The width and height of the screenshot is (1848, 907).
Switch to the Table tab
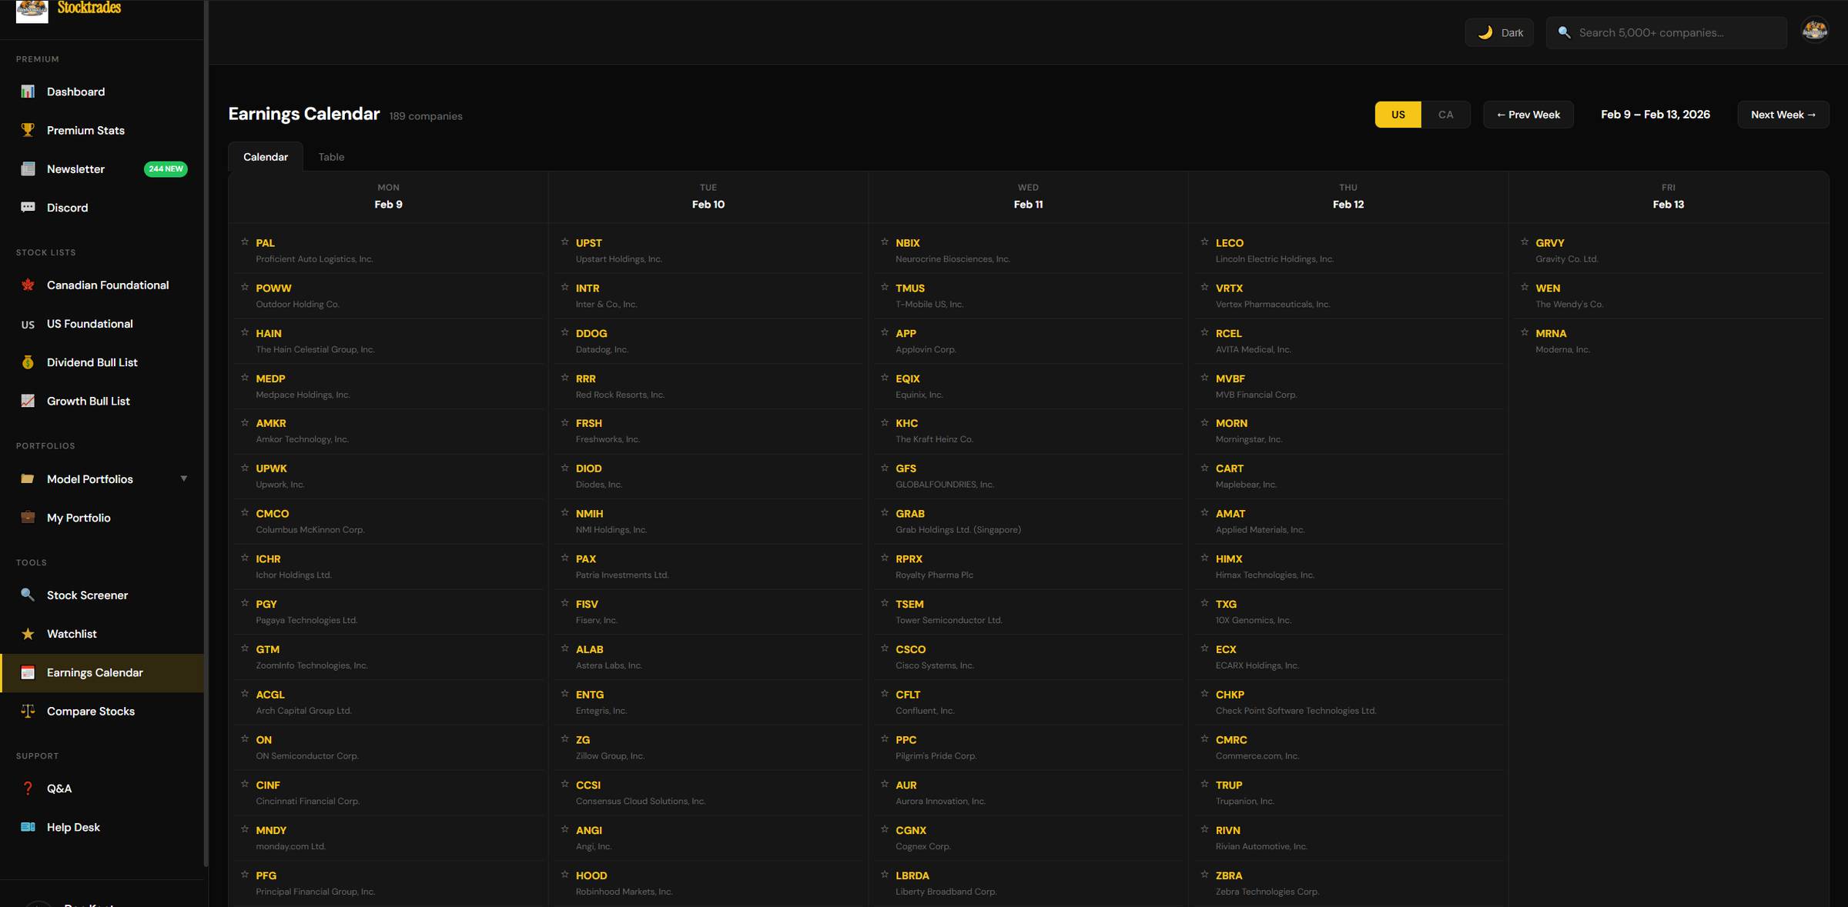point(331,157)
